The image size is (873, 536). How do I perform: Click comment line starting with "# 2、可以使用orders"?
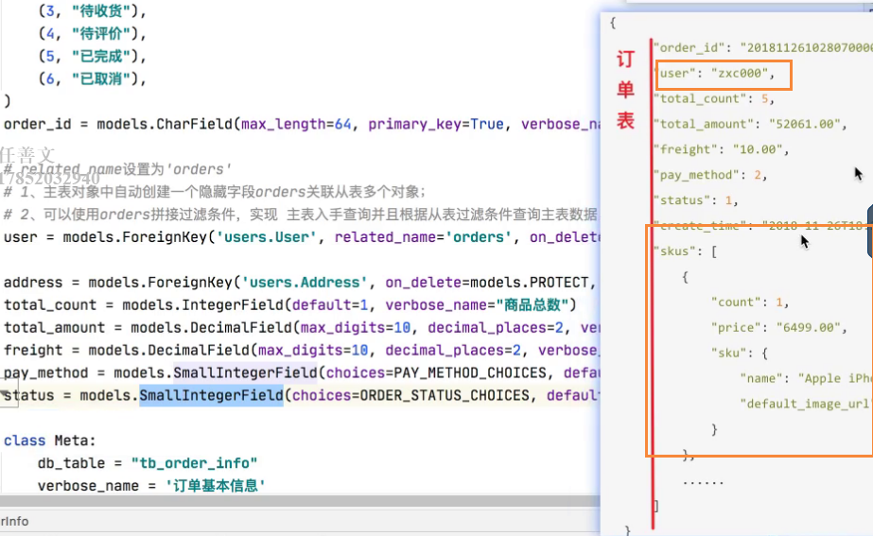[301, 215]
